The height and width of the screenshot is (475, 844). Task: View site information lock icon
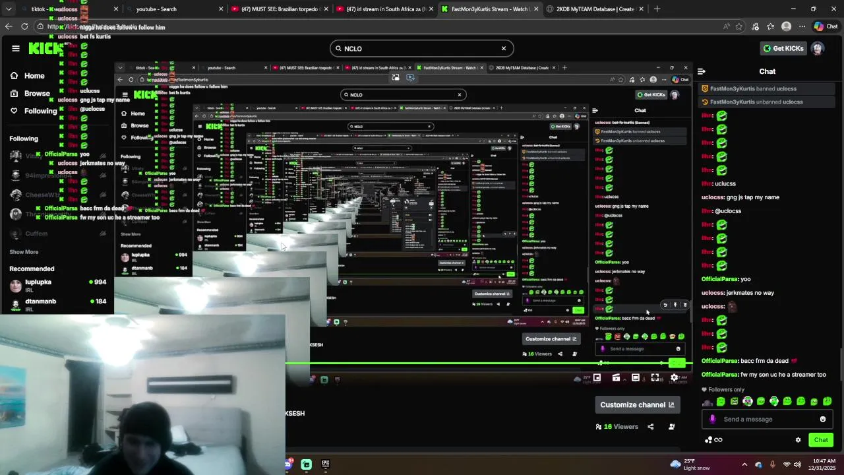[40, 26]
